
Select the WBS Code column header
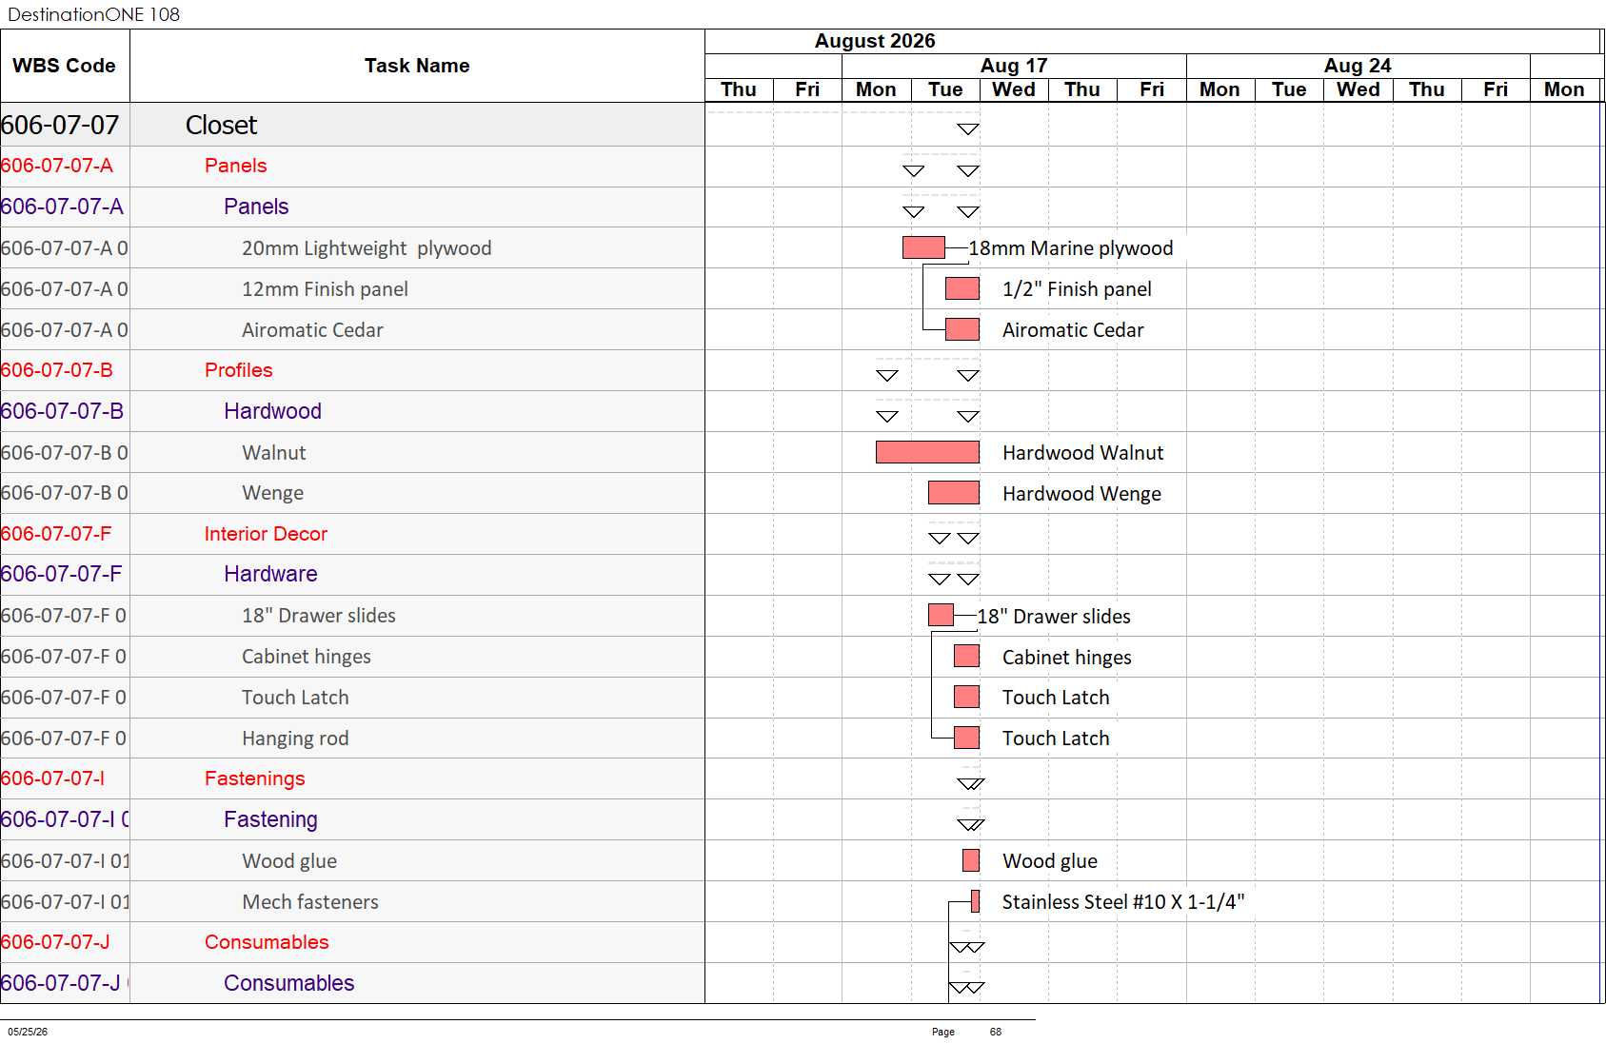(x=65, y=66)
